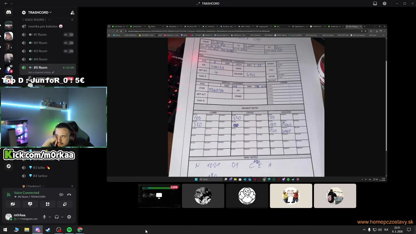The height and width of the screenshot is (234, 416).
Task: Go forward with the right arrow
Action: (x=11, y=3)
